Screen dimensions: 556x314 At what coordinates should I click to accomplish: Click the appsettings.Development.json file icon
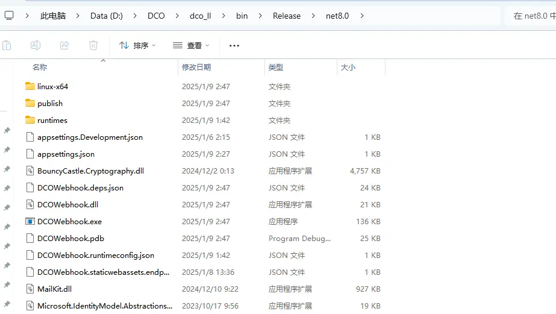tap(30, 137)
